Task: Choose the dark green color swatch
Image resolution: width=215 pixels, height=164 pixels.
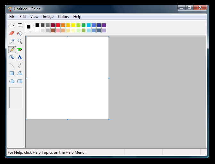Action: tap(84, 25)
